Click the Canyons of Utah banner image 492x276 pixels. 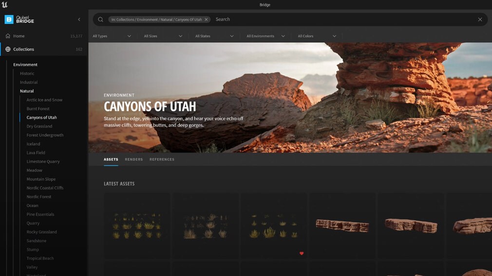(x=290, y=98)
